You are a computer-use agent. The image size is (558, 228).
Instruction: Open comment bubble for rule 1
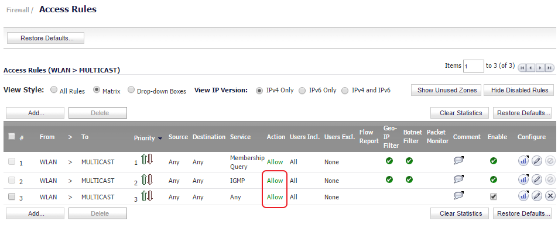(x=458, y=161)
